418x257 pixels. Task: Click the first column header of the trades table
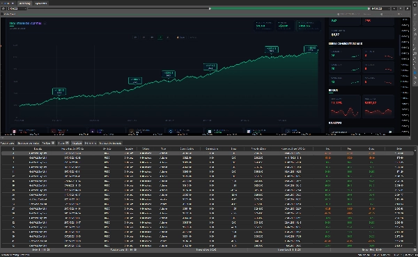[13, 149]
